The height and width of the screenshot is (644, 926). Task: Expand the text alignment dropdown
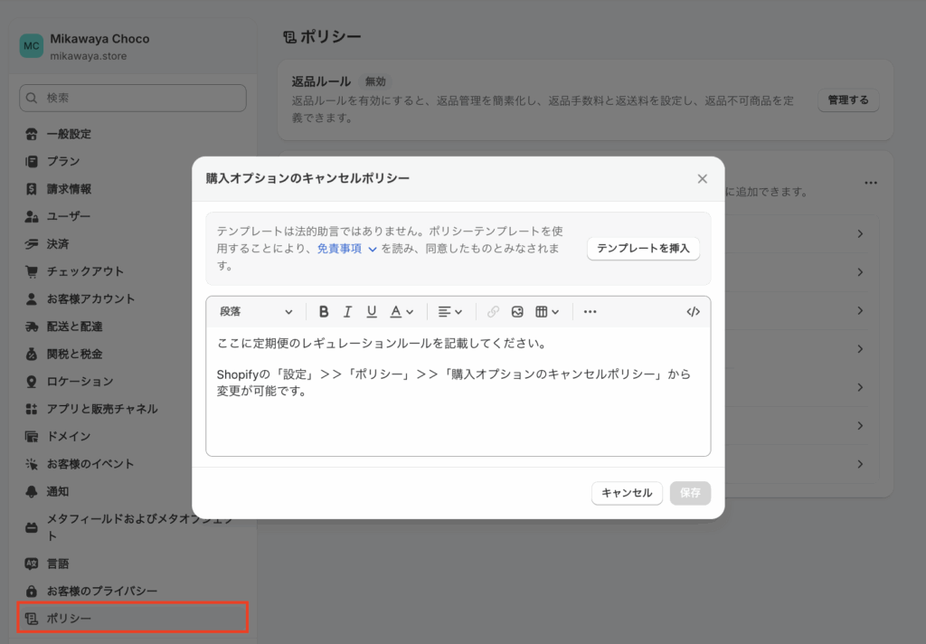[449, 311]
